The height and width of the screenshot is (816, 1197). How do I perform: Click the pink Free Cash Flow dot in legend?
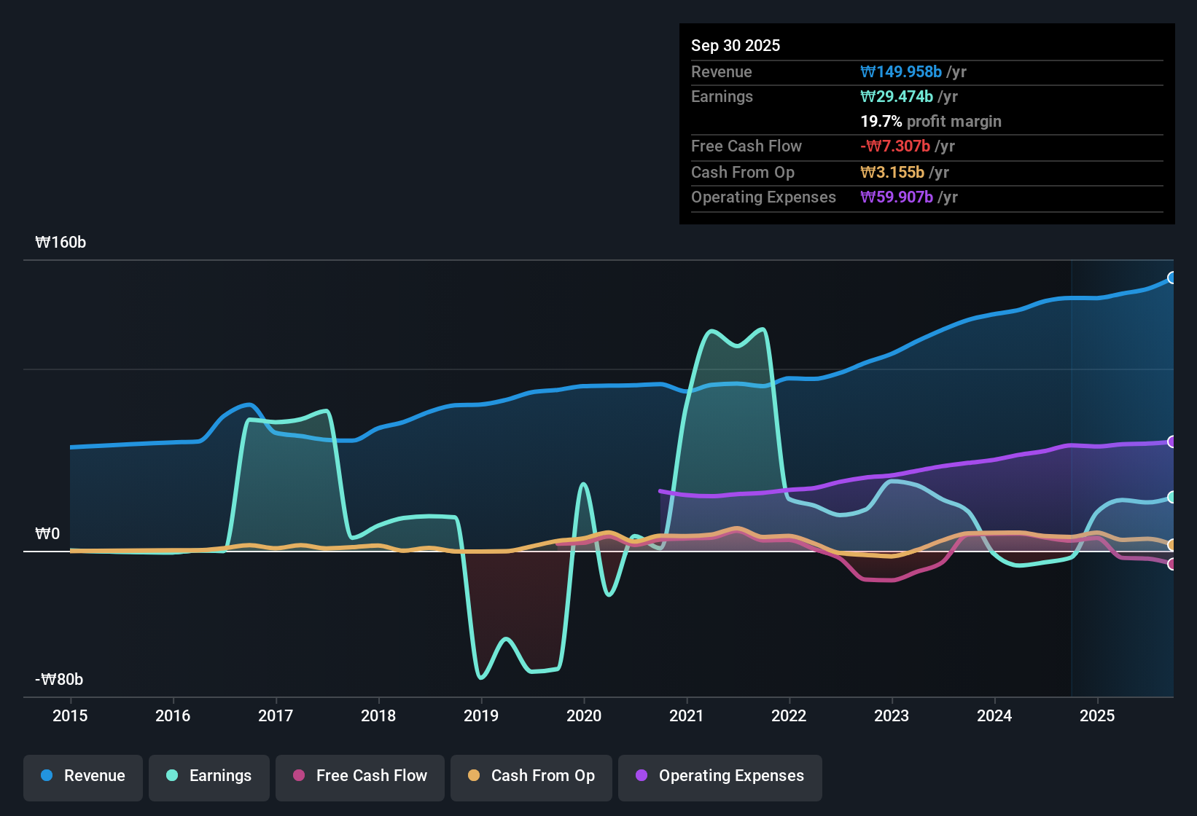coord(298,776)
